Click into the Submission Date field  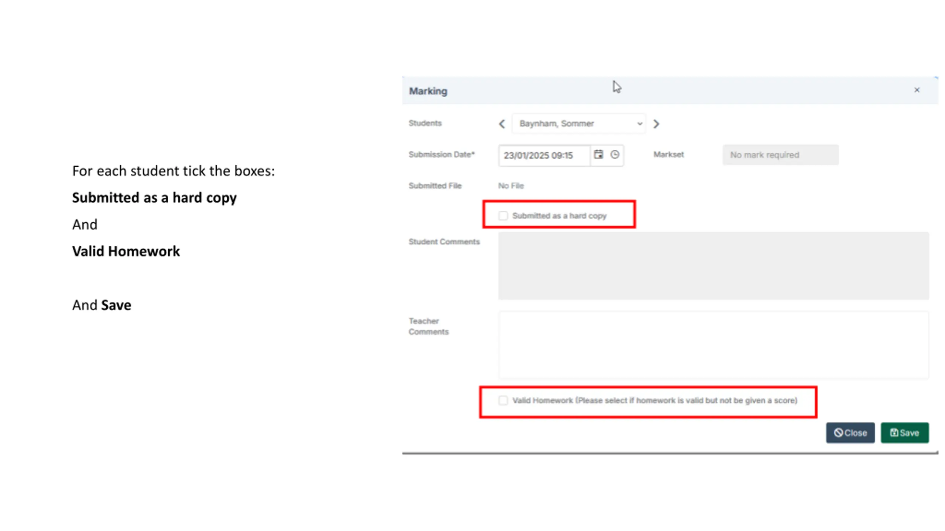pos(544,155)
